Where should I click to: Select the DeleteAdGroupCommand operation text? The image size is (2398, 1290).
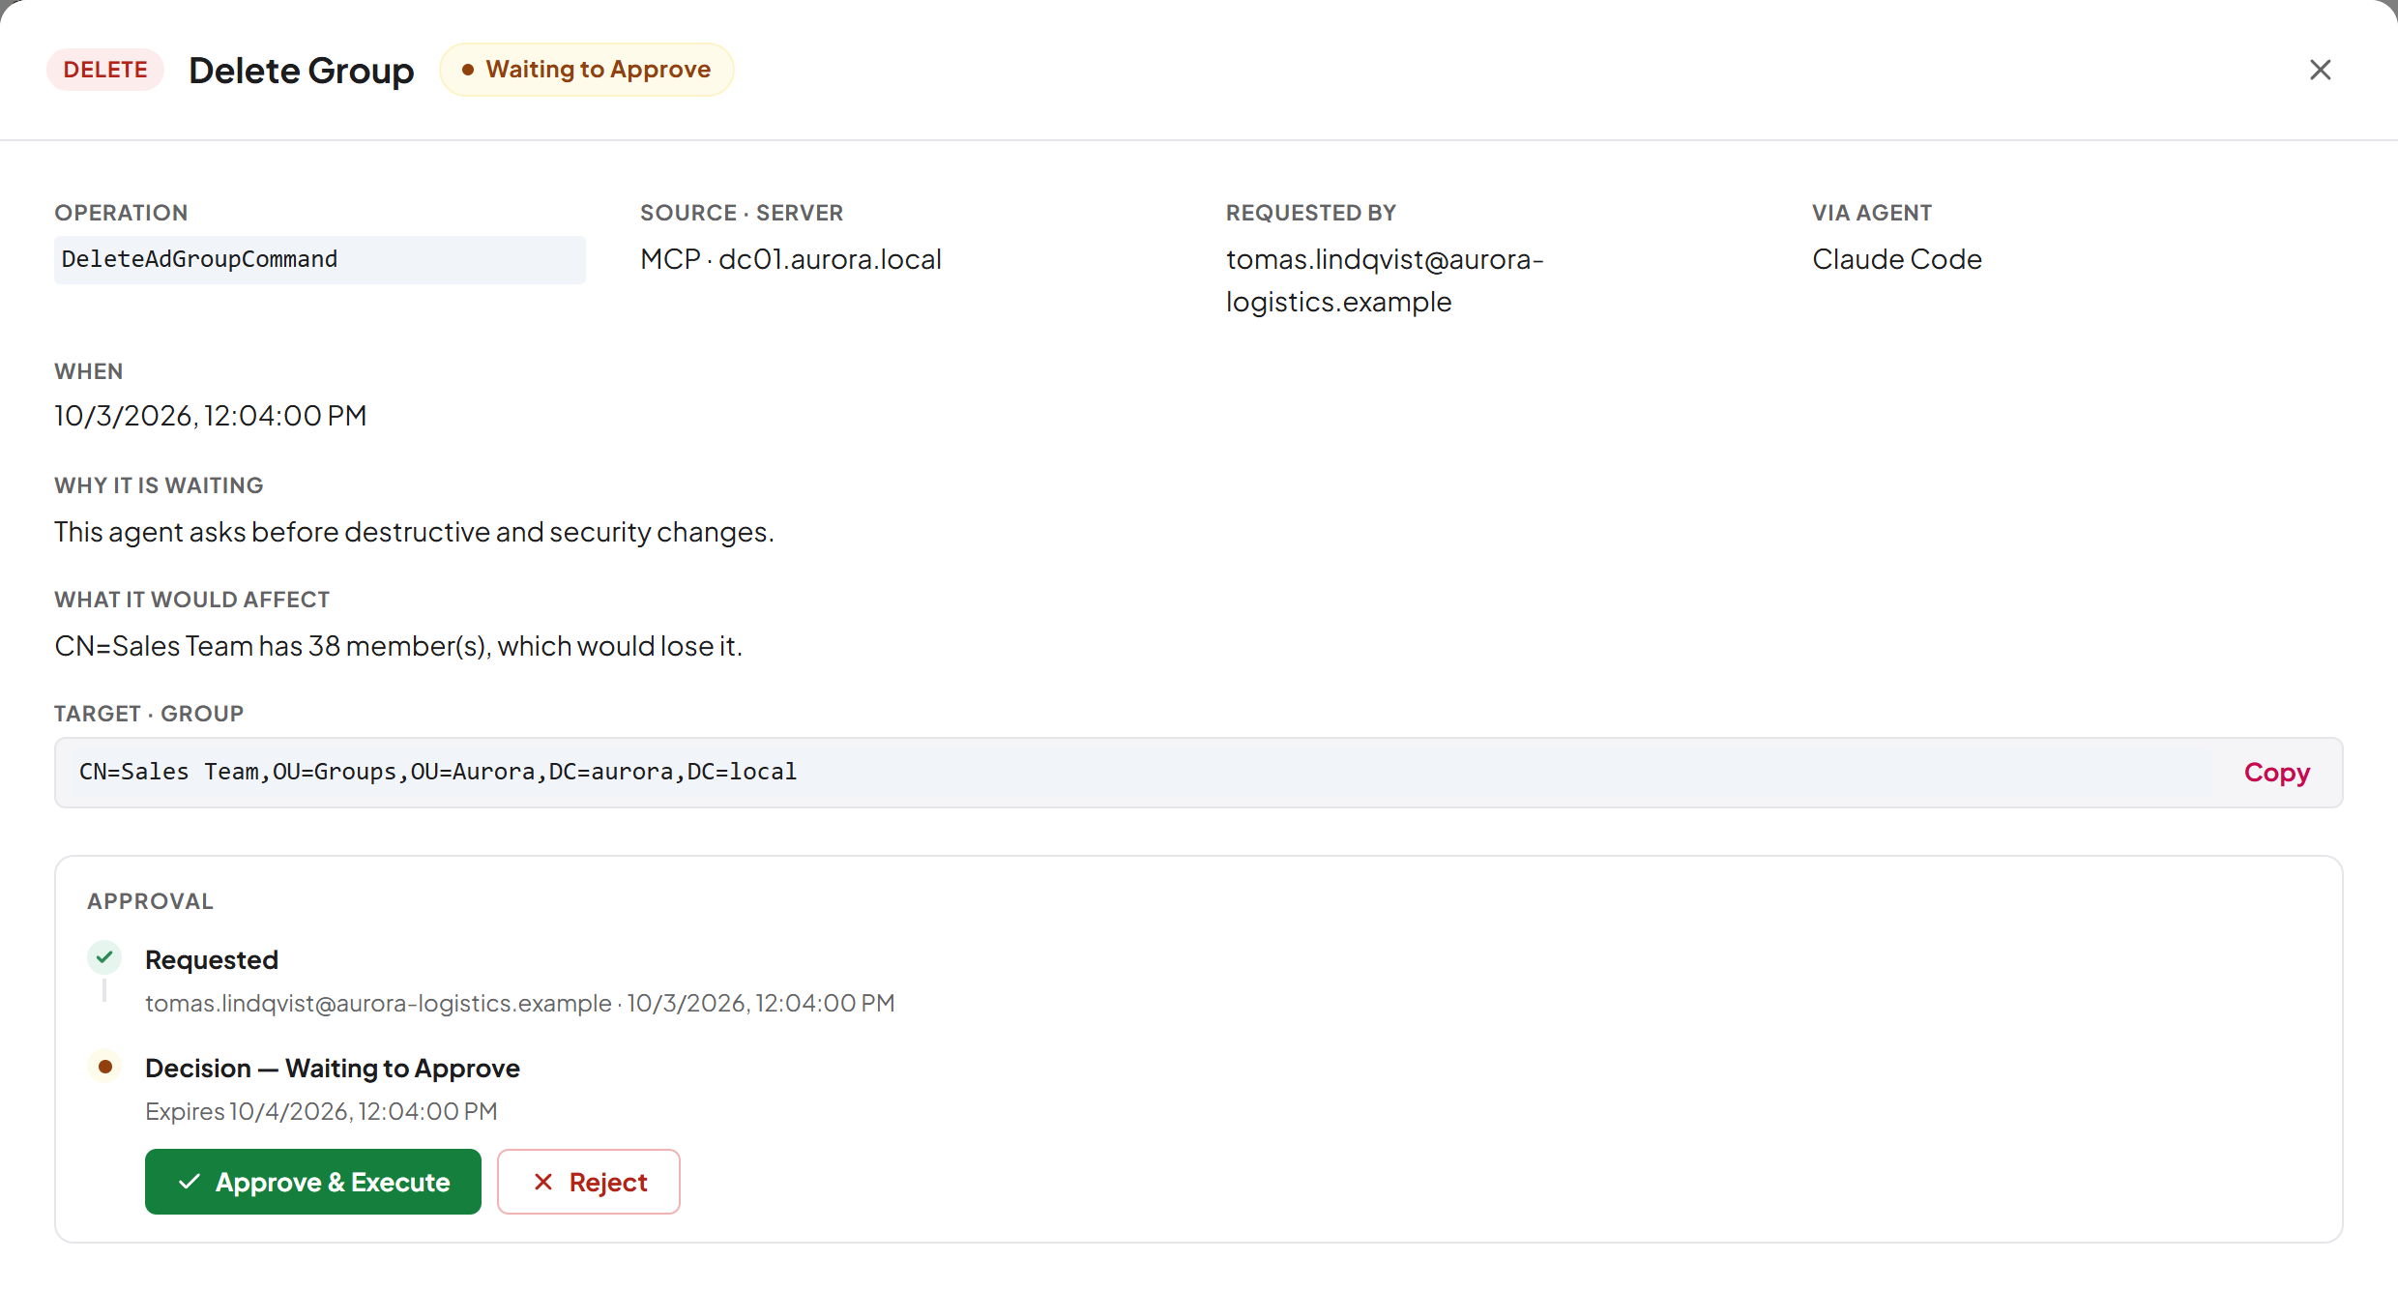[x=199, y=259]
